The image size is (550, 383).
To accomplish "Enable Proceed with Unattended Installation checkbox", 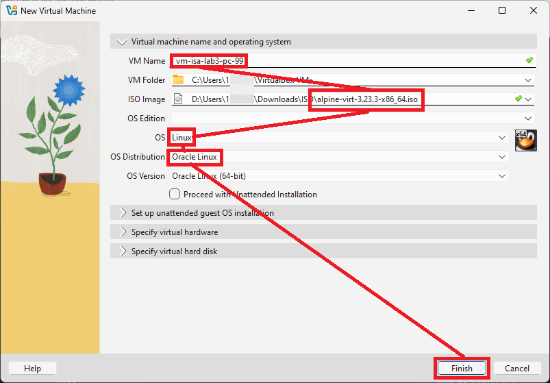I will 175,195.
